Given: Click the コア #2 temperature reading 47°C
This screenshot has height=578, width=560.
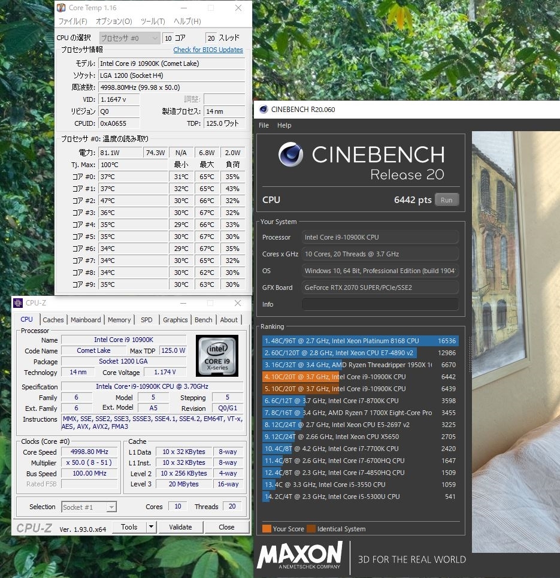Looking at the screenshot, I should [x=133, y=201].
